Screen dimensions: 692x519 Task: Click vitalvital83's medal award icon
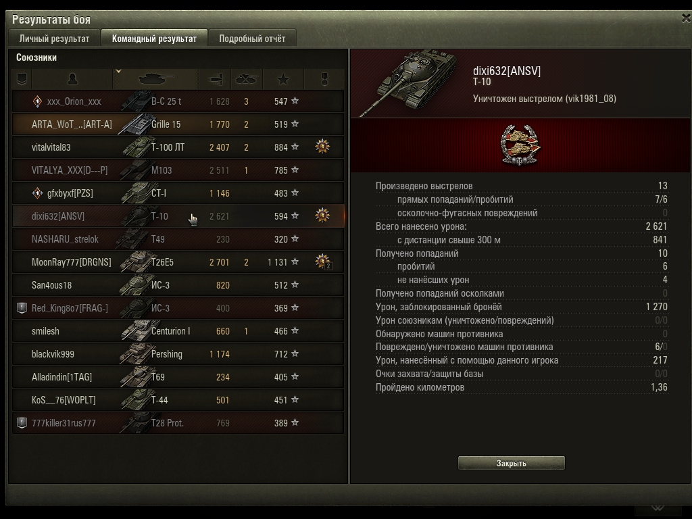[322, 146]
